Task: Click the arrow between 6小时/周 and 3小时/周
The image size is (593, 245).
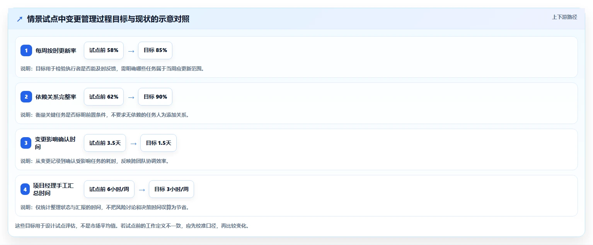Action: click(x=142, y=190)
